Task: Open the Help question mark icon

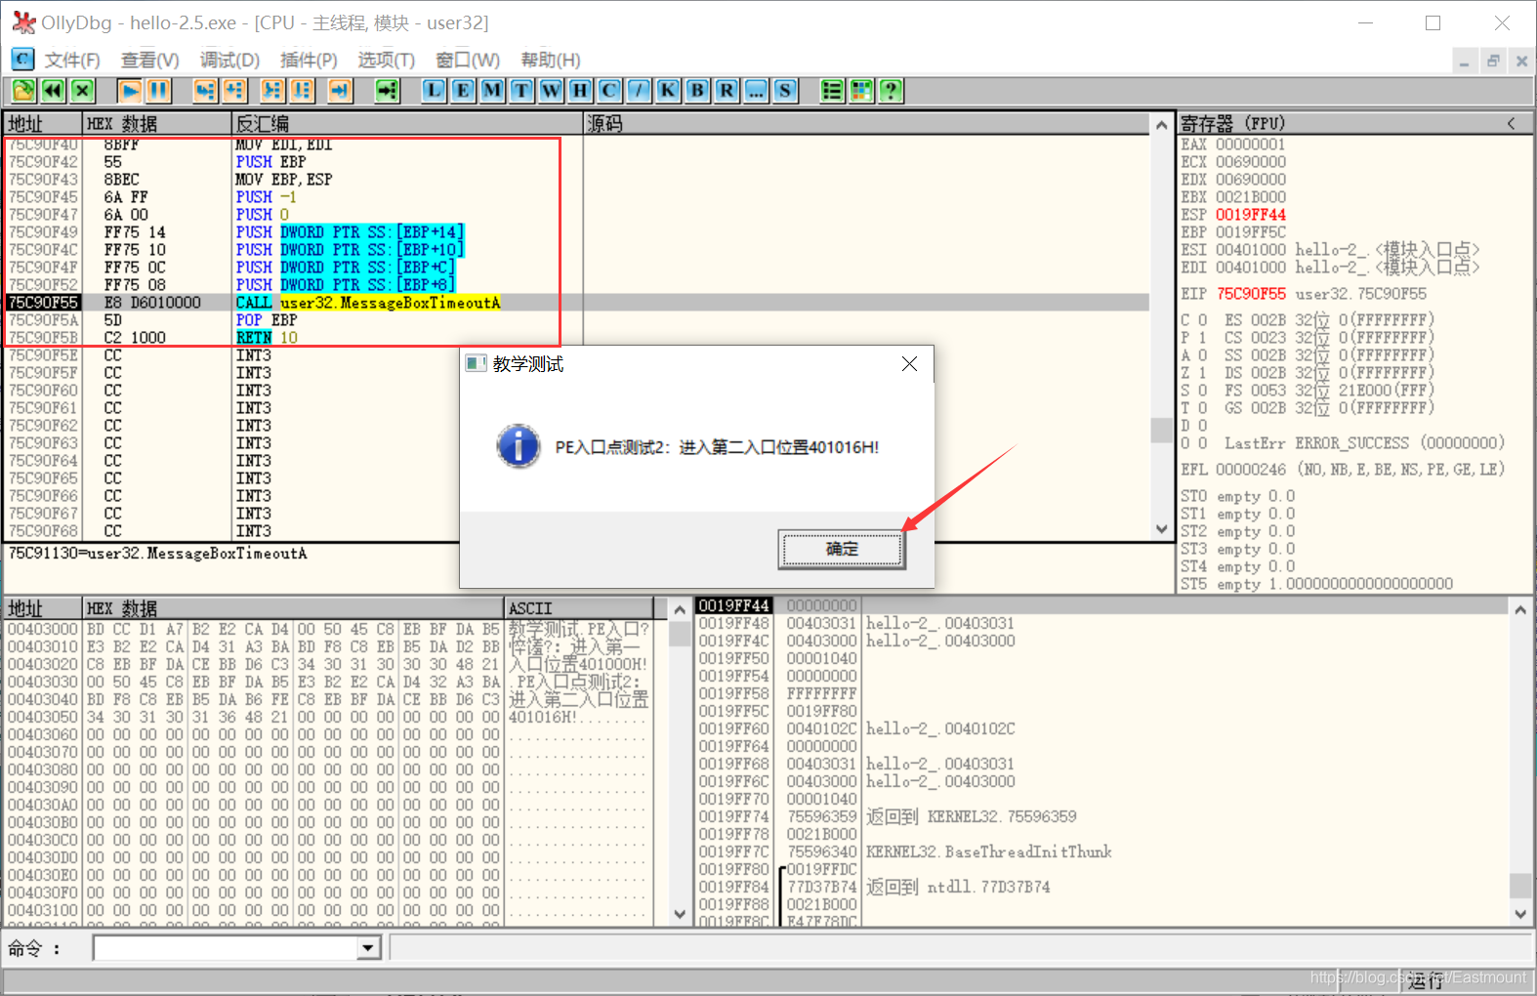Action: pyautogui.click(x=891, y=91)
